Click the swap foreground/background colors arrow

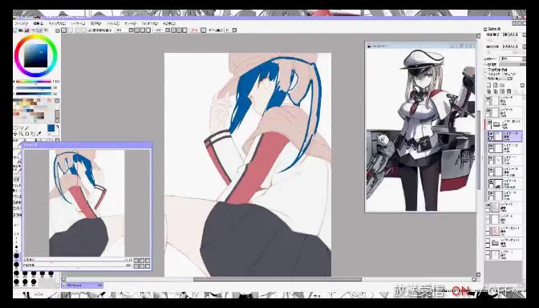[x=57, y=127]
